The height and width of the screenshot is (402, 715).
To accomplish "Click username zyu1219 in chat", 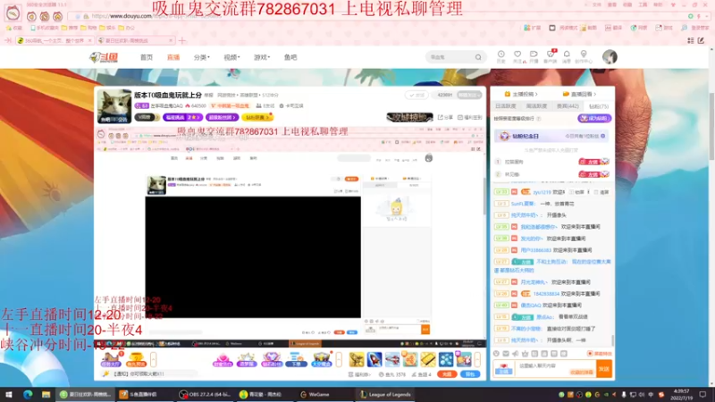I will tap(543, 192).
